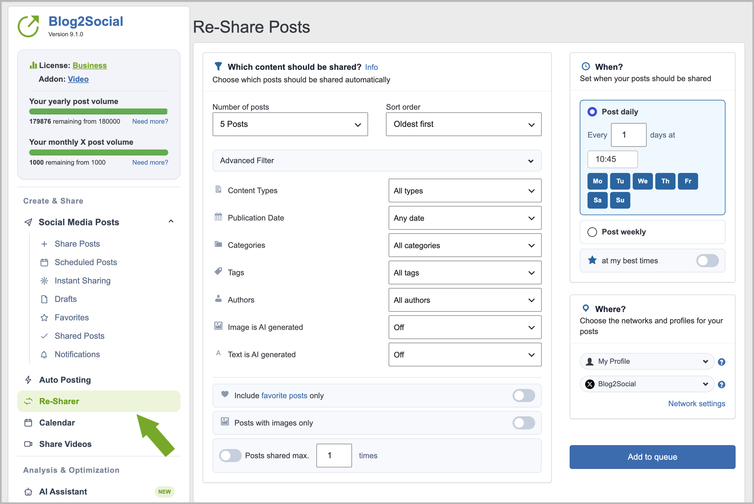Click the monthly X post volume progress bar
Viewport: 754px width, 504px height.
click(x=98, y=152)
